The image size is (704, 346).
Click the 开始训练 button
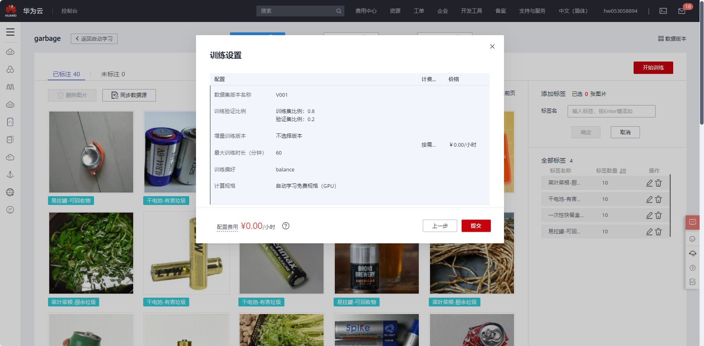(653, 68)
